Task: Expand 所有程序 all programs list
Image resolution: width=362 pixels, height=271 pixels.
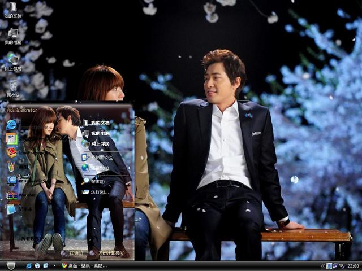Action: [33, 238]
